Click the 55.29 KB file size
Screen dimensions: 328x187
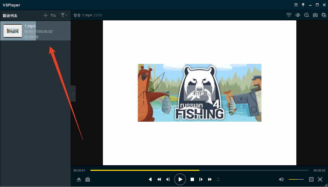31,37
